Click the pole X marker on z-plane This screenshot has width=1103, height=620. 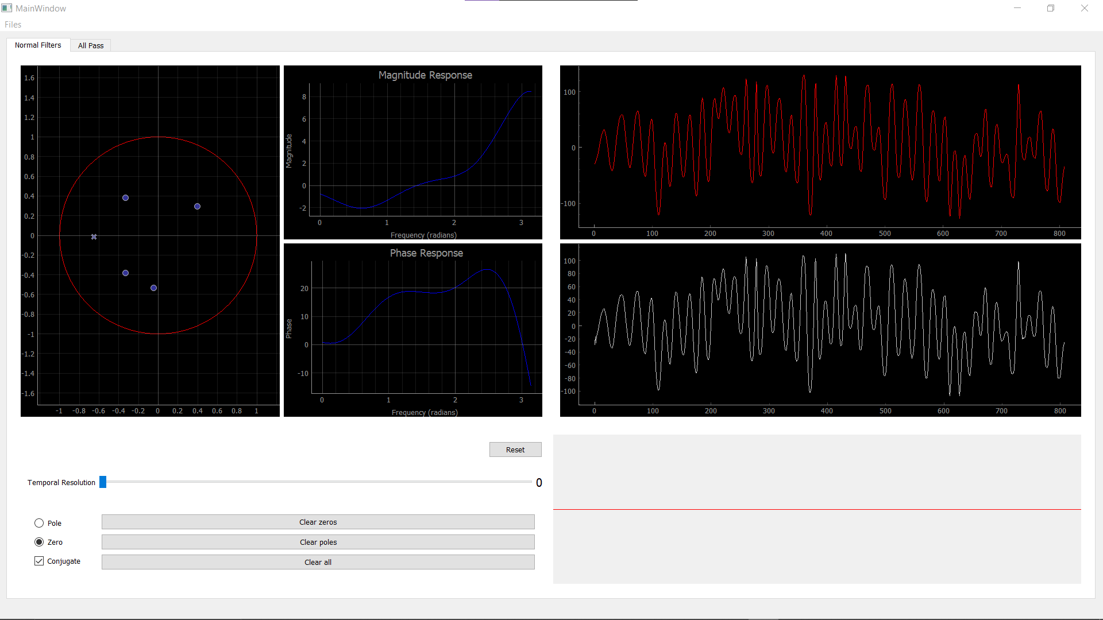(x=94, y=237)
